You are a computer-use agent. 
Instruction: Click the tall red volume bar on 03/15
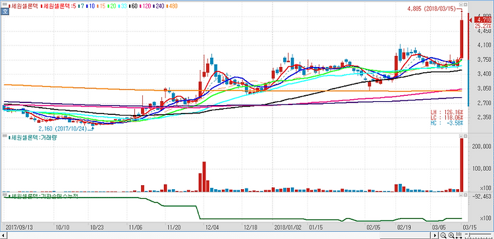462,165
